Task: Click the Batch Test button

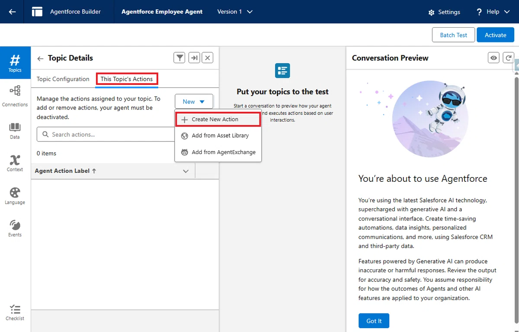Action: [453, 35]
